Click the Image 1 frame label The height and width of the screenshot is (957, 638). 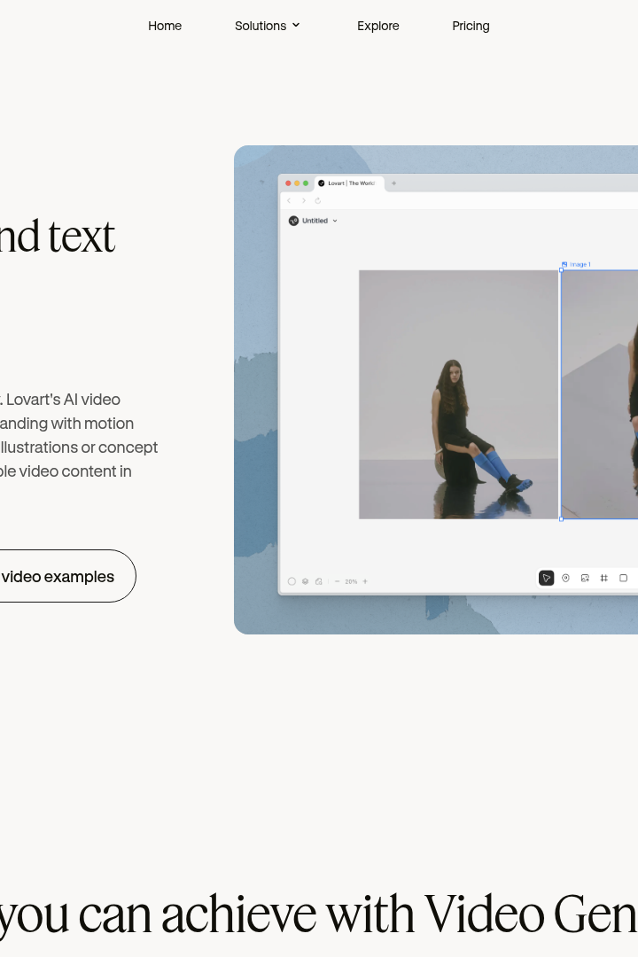(580, 264)
